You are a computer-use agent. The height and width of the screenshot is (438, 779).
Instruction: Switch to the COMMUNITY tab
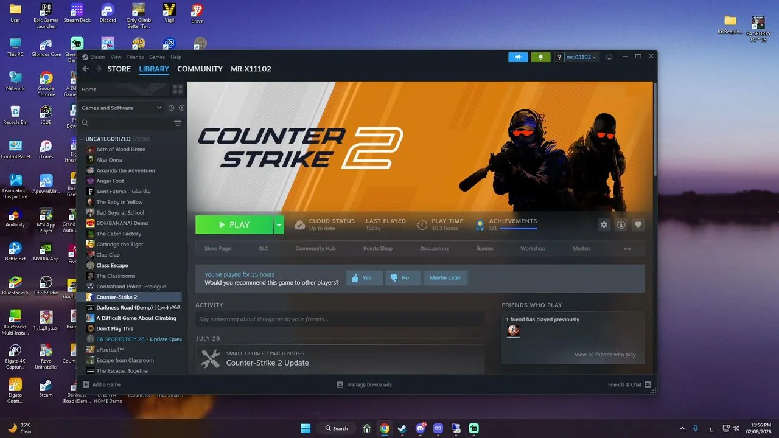click(x=200, y=69)
